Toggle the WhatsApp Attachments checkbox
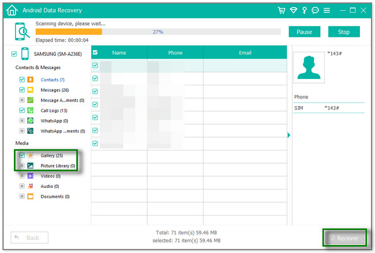Image resolution: width=375 pixels, height=253 pixels. (22, 131)
